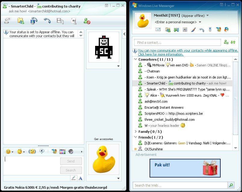The width and height of the screenshot is (242, 192).
Task: Invite someone to this conversation icon
Action: (7, 21)
